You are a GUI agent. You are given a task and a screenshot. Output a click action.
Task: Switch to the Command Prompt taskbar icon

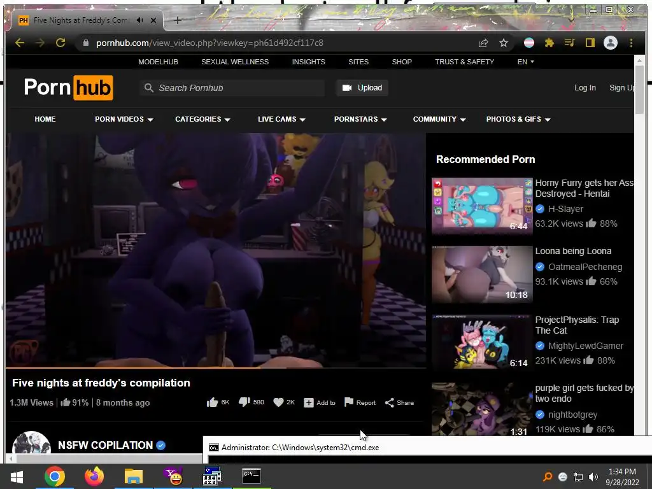tap(252, 476)
